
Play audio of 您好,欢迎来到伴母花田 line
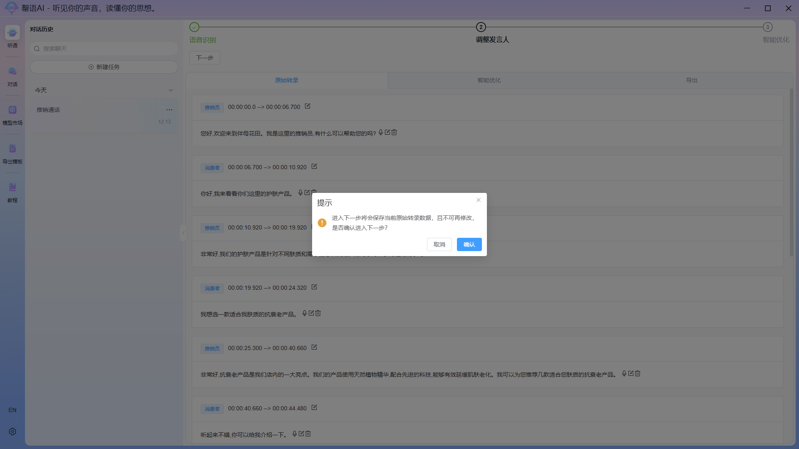click(381, 132)
